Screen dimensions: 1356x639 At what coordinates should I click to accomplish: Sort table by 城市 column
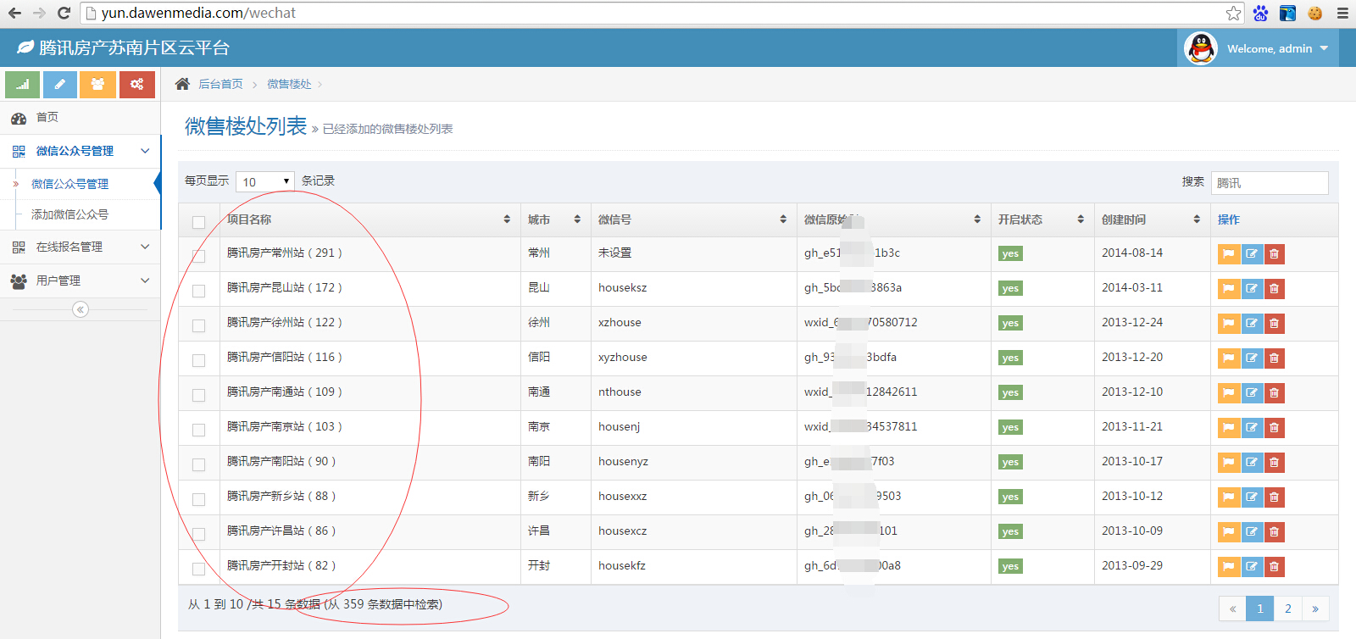point(555,219)
